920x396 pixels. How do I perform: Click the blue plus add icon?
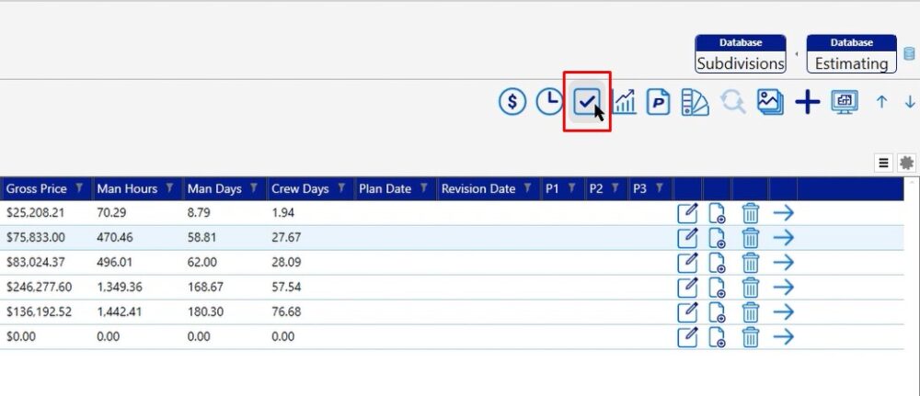pos(807,102)
